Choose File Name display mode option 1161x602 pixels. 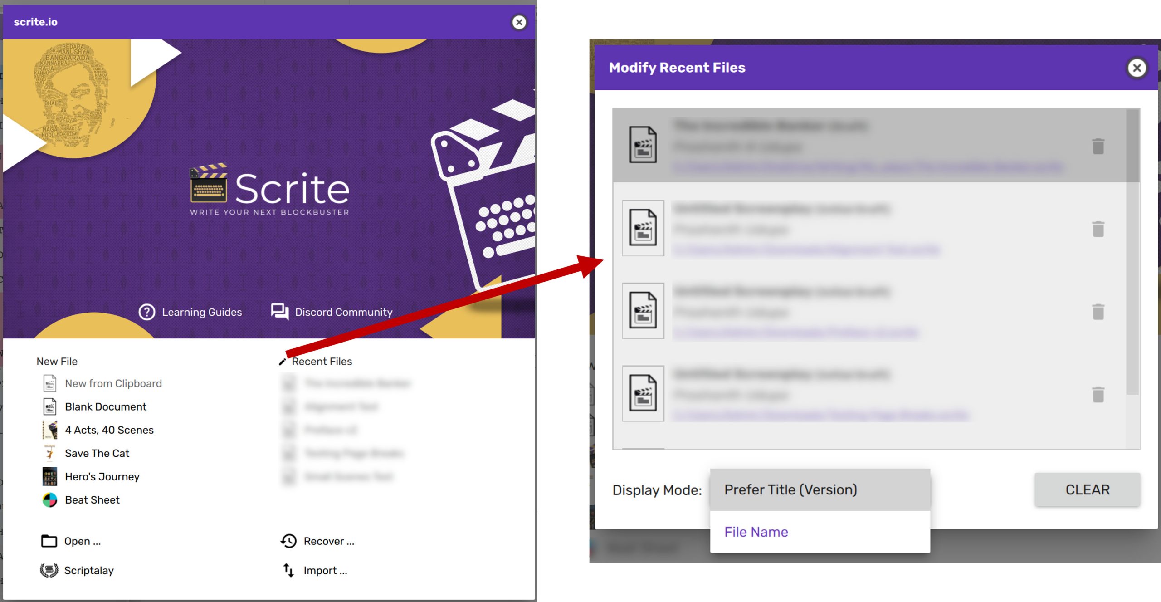pyautogui.click(x=820, y=532)
